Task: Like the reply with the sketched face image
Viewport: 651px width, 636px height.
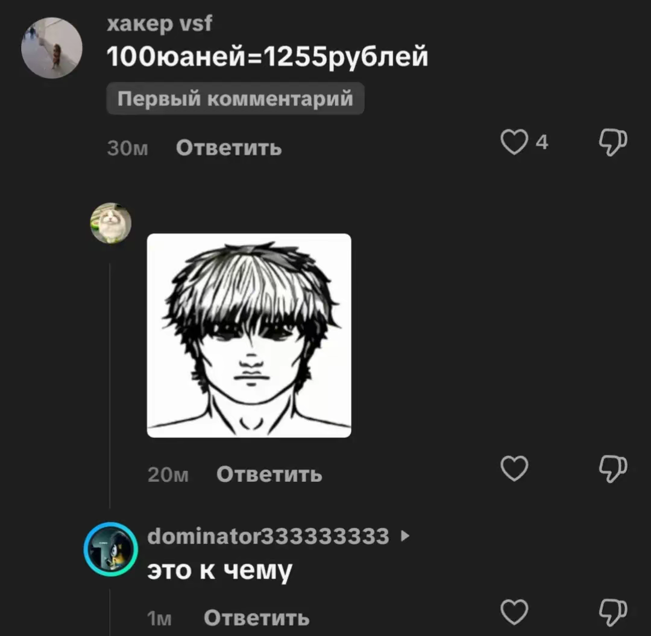Action: [514, 469]
